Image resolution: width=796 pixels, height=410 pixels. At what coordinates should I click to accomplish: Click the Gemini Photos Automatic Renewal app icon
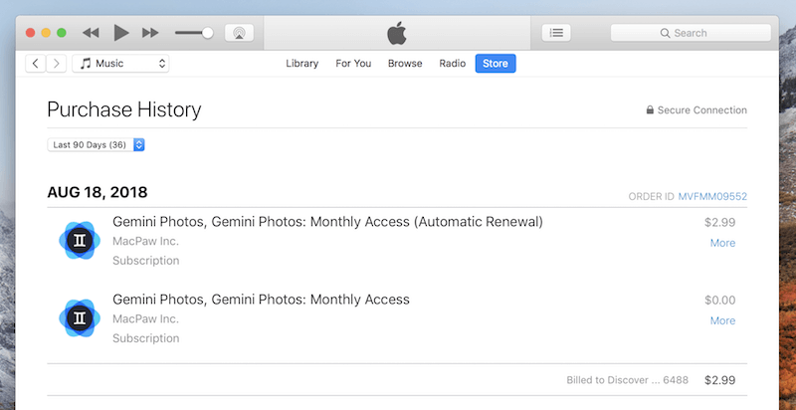(80, 241)
